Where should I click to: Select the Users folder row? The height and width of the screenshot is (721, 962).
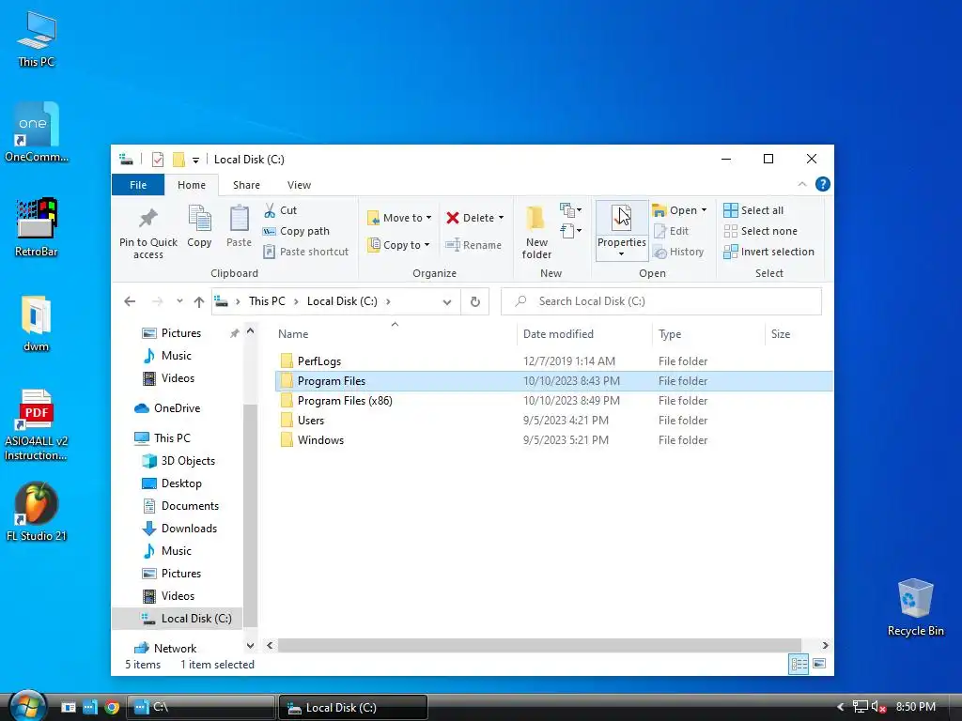click(x=554, y=420)
